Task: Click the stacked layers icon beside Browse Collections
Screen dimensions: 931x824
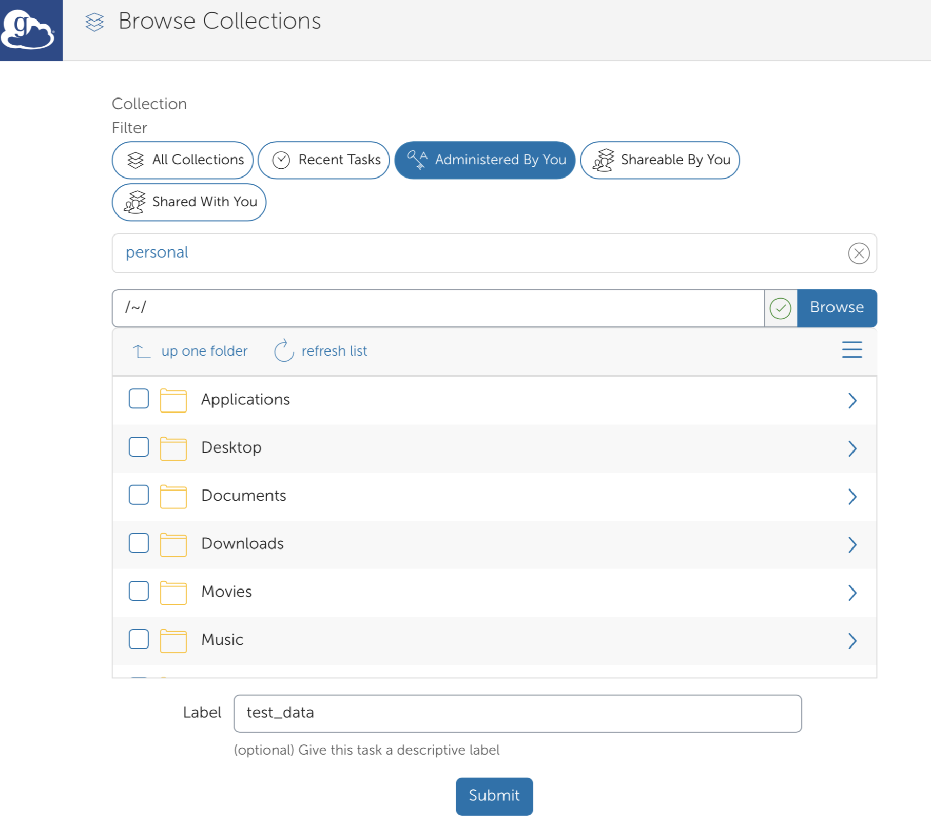Action: (x=94, y=22)
